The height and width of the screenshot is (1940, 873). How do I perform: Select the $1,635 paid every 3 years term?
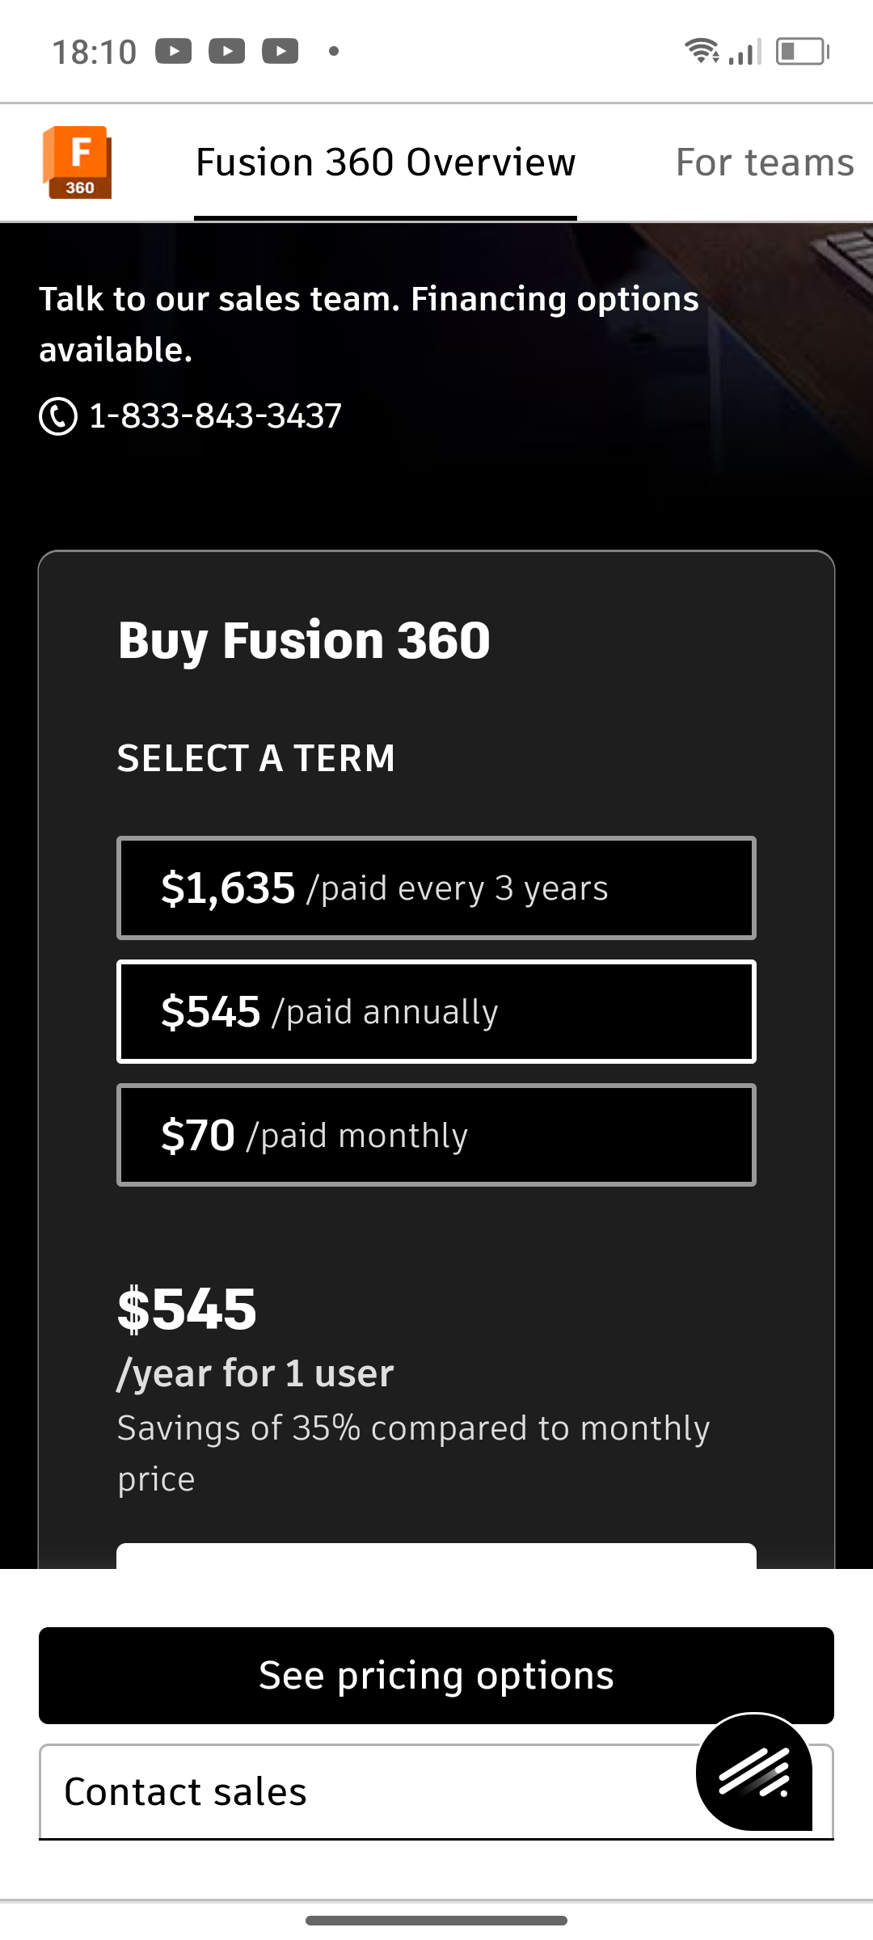436,888
